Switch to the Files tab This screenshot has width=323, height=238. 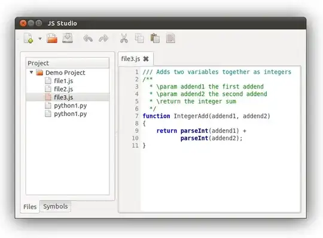coord(30,207)
